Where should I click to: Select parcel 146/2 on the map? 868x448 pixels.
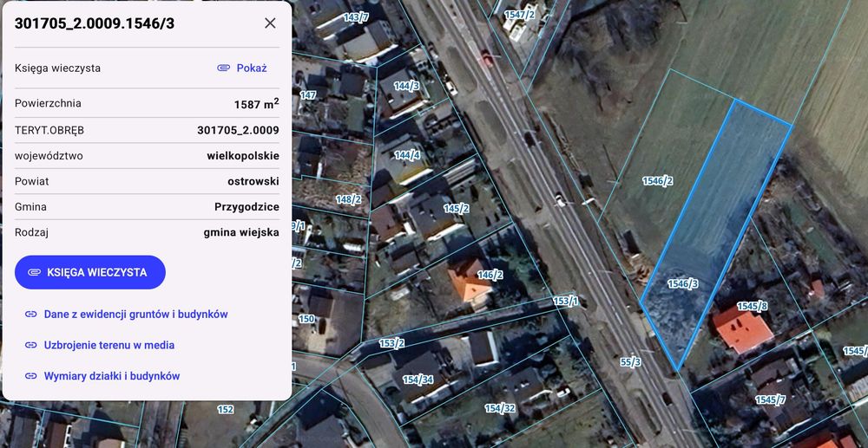pyautogui.click(x=490, y=275)
